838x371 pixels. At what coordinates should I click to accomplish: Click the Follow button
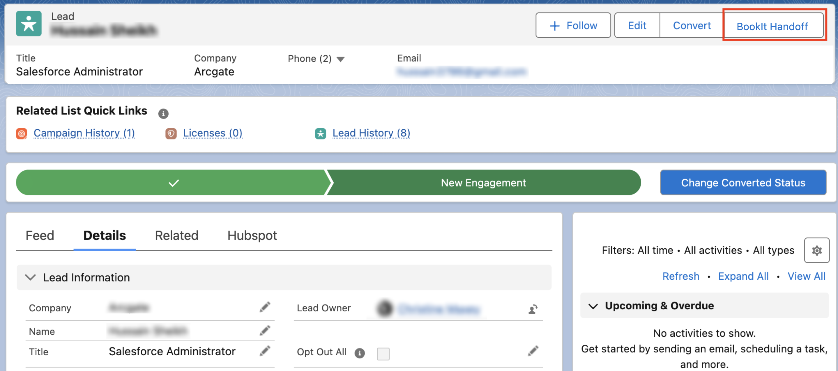[x=573, y=25]
